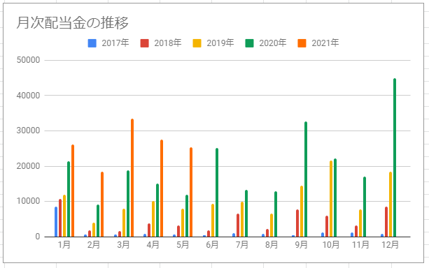
Task: Select the green 2020 bar for 6月
Action: 217,193
